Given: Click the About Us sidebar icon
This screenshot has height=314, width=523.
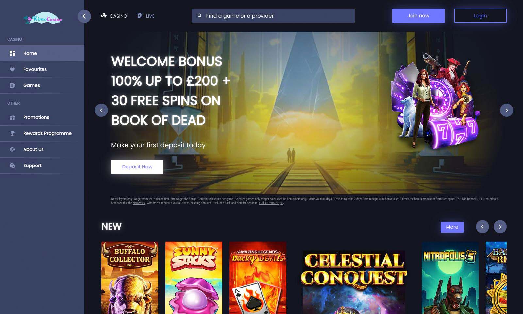Looking at the screenshot, I should pos(12,149).
